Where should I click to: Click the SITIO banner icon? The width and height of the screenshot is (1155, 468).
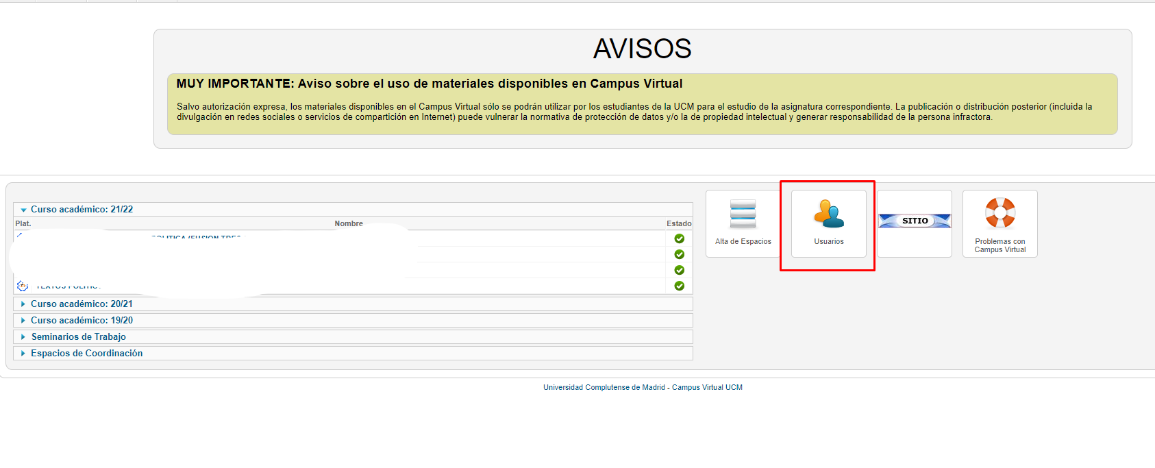915,221
